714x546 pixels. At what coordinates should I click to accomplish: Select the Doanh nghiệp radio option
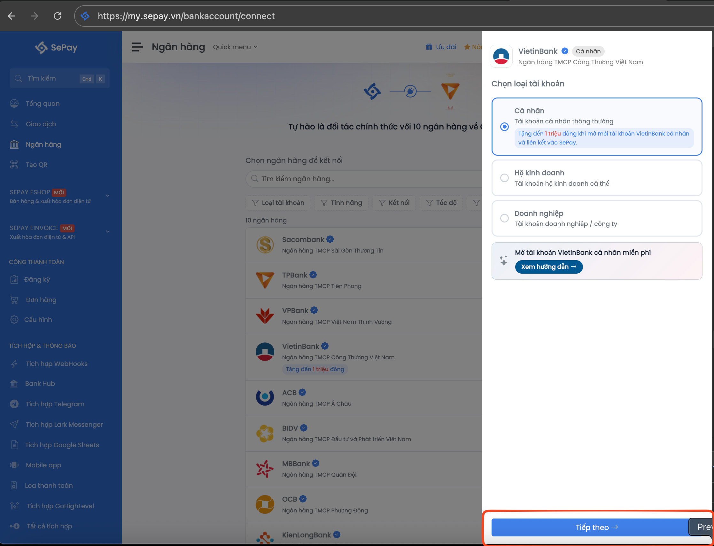(504, 218)
